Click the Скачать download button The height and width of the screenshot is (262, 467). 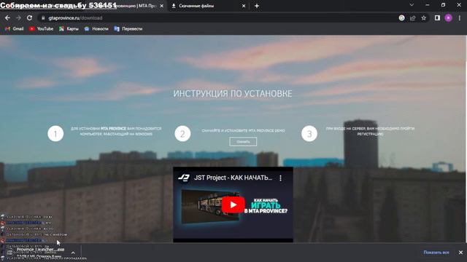tap(243, 142)
